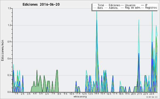Click the '4 h' x-axis label
The height and width of the screenshot is (99, 160).
point(35,94)
